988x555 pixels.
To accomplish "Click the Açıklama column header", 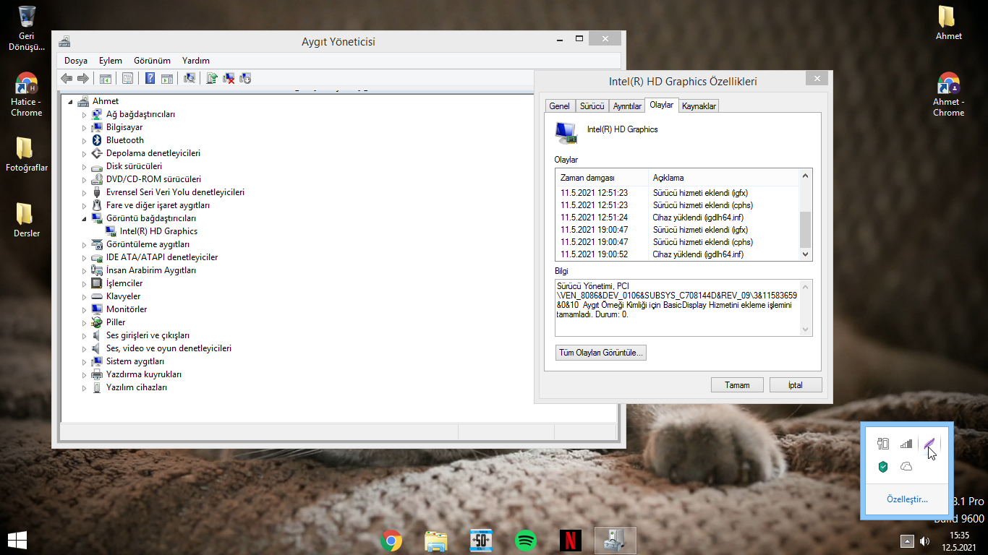I will click(724, 178).
